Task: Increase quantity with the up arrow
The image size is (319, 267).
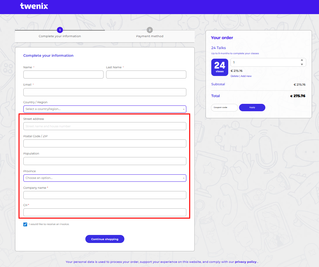Action: pyautogui.click(x=302, y=60)
